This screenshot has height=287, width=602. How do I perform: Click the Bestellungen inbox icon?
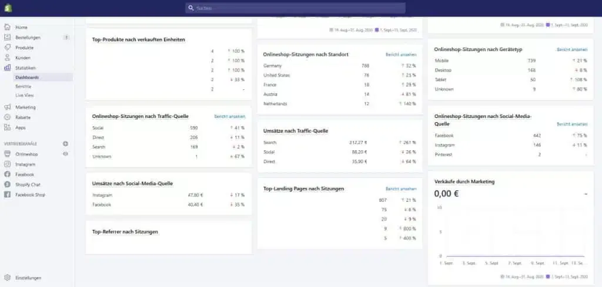[7, 37]
